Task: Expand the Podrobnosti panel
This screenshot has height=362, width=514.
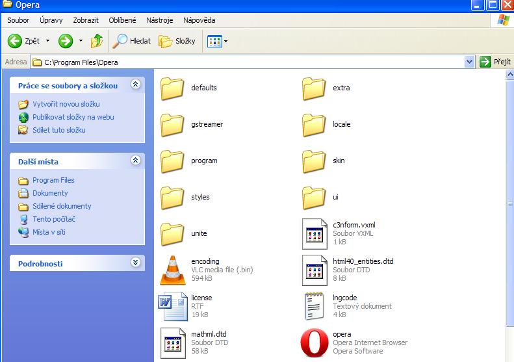Action: [135, 263]
